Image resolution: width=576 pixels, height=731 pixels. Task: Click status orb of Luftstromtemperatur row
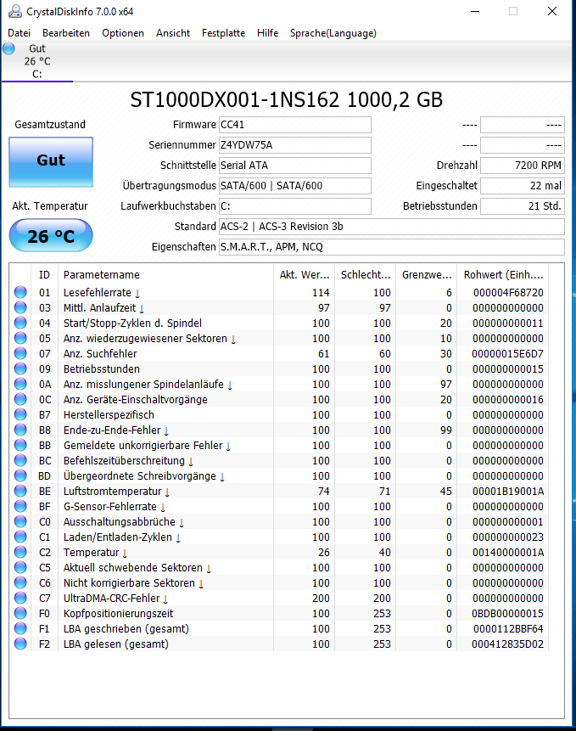tap(20, 492)
